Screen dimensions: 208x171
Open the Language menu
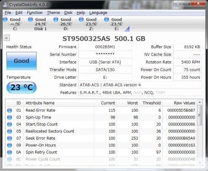coord(98,12)
